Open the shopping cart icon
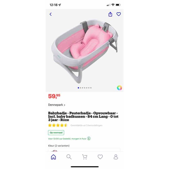Image resolution: width=169 pixels, height=169 pixels. pyautogui.click(x=84, y=157)
